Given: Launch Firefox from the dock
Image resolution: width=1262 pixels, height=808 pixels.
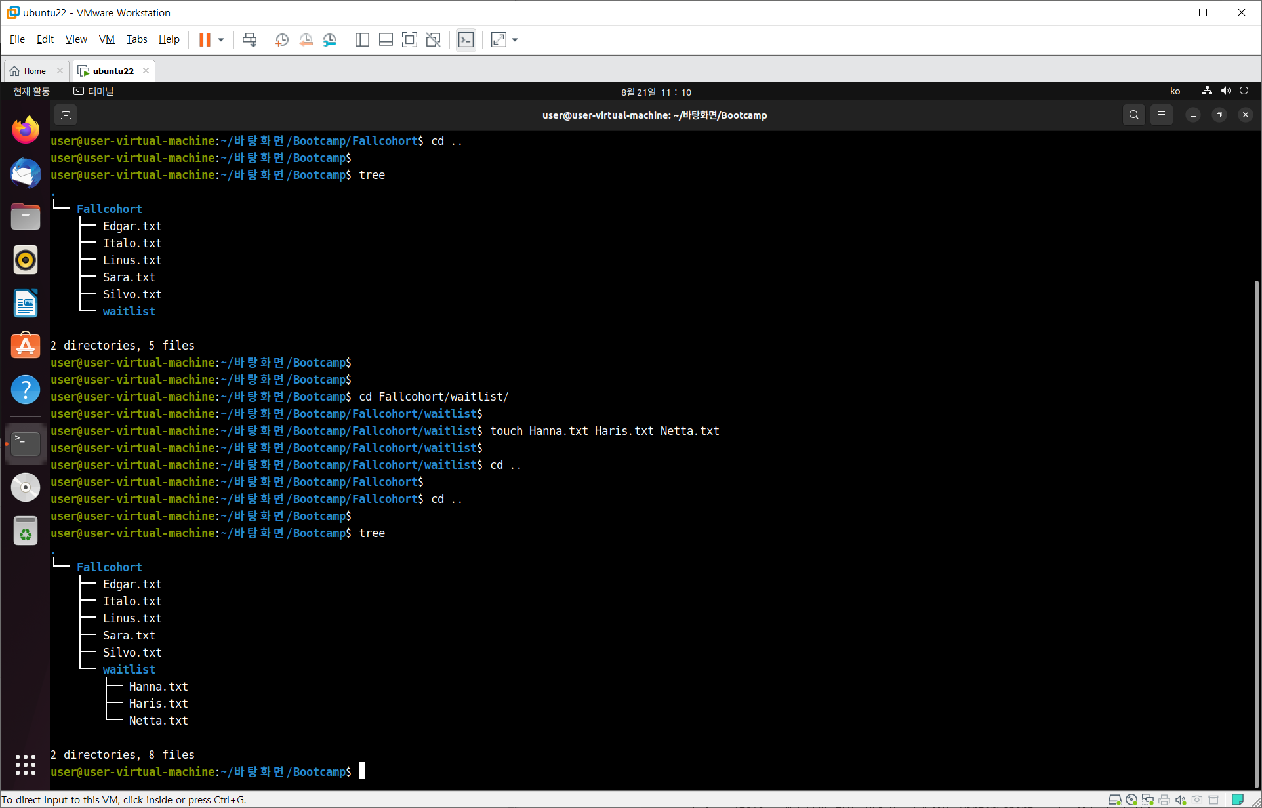Looking at the screenshot, I should pos(26,130).
